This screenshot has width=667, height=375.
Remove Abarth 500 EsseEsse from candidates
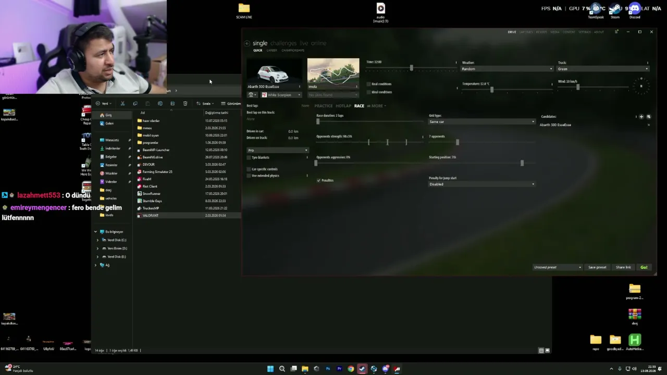pos(649,125)
